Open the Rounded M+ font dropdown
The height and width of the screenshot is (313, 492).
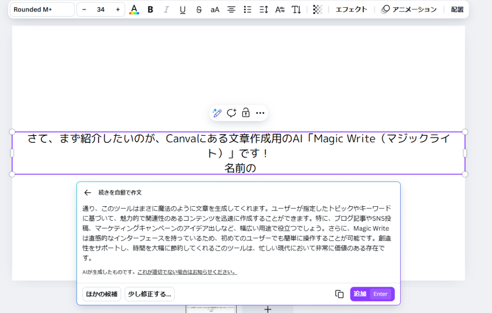coord(42,10)
